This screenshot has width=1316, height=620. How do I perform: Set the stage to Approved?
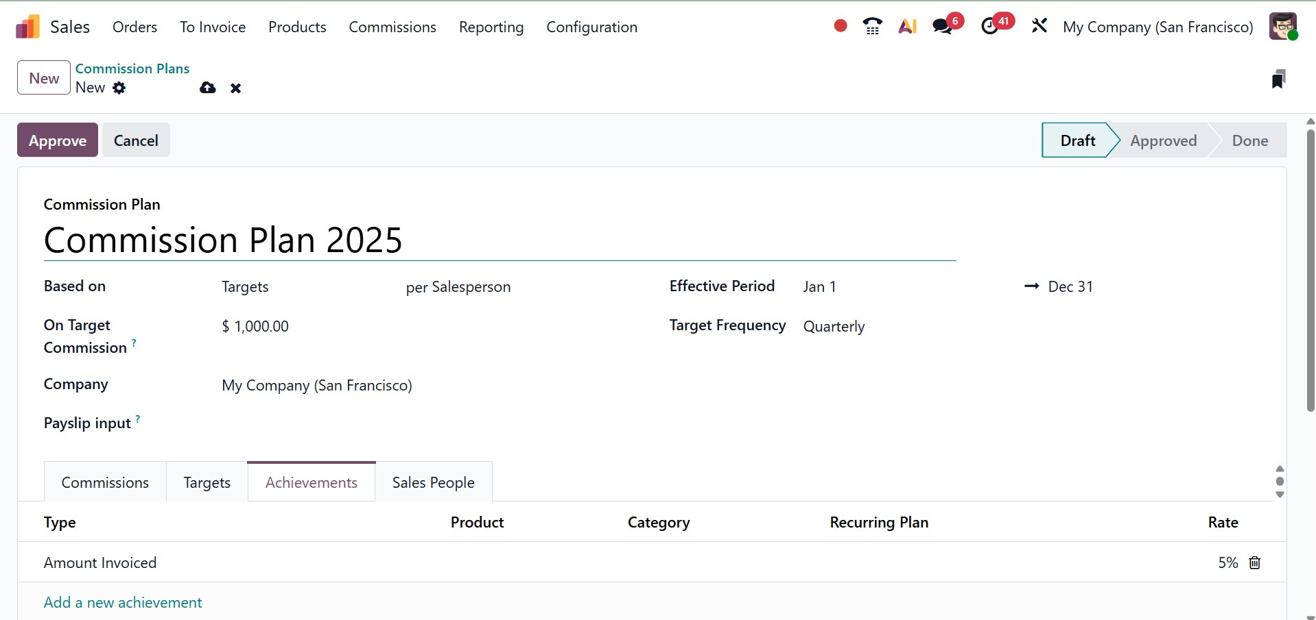tap(1163, 140)
